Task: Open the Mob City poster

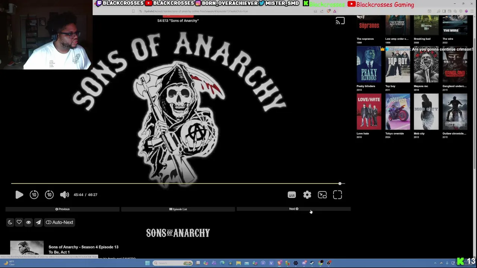Action: coord(426,112)
